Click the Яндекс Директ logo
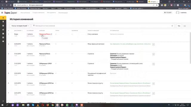 (x=11, y=13)
